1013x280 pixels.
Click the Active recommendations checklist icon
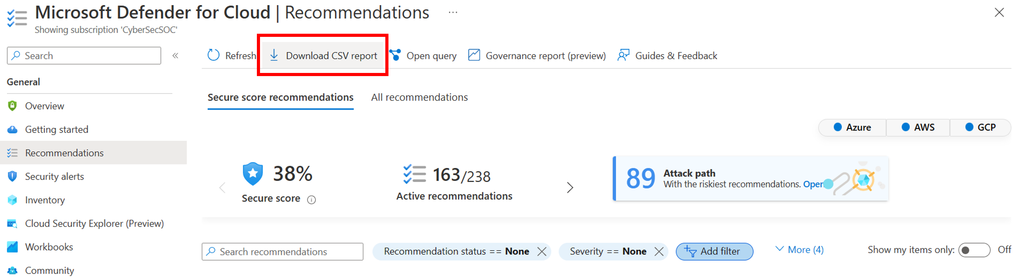pos(414,174)
